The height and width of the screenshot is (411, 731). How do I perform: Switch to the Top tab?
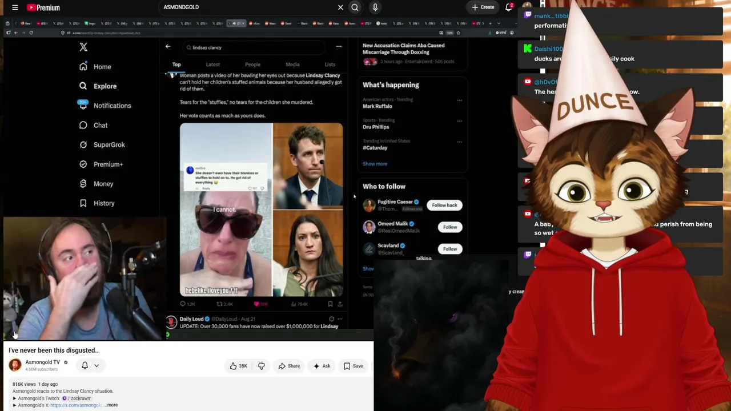click(x=176, y=65)
